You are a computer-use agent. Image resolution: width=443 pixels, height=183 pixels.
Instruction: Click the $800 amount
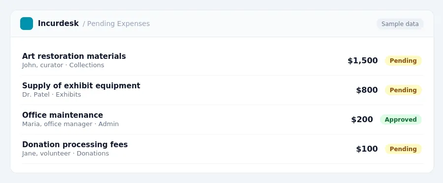coord(367,90)
